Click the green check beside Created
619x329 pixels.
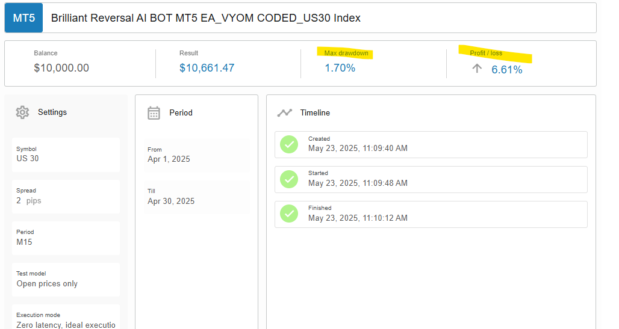[x=289, y=144]
